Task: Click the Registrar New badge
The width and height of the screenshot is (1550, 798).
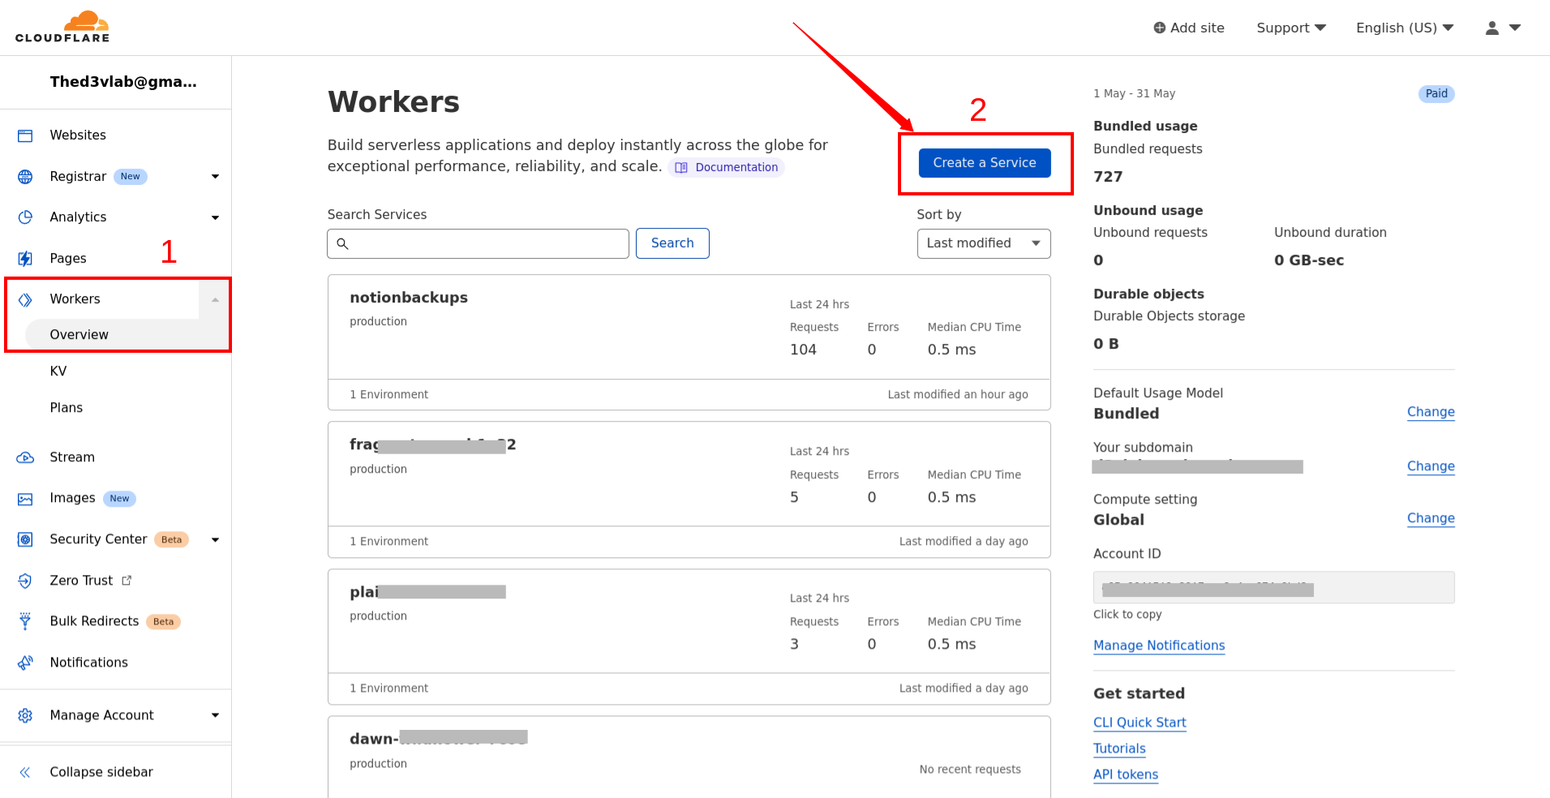Action: coord(130,177)
